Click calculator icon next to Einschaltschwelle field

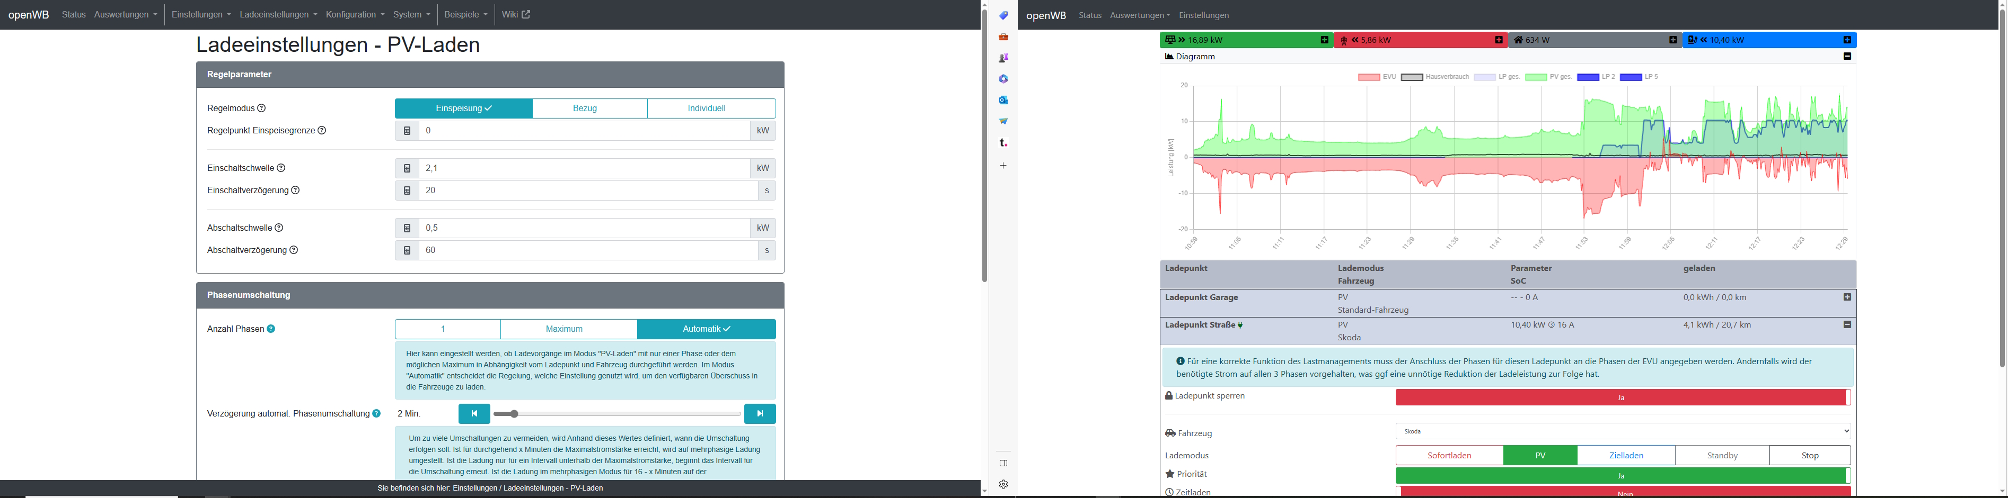[x=407, y=168]
